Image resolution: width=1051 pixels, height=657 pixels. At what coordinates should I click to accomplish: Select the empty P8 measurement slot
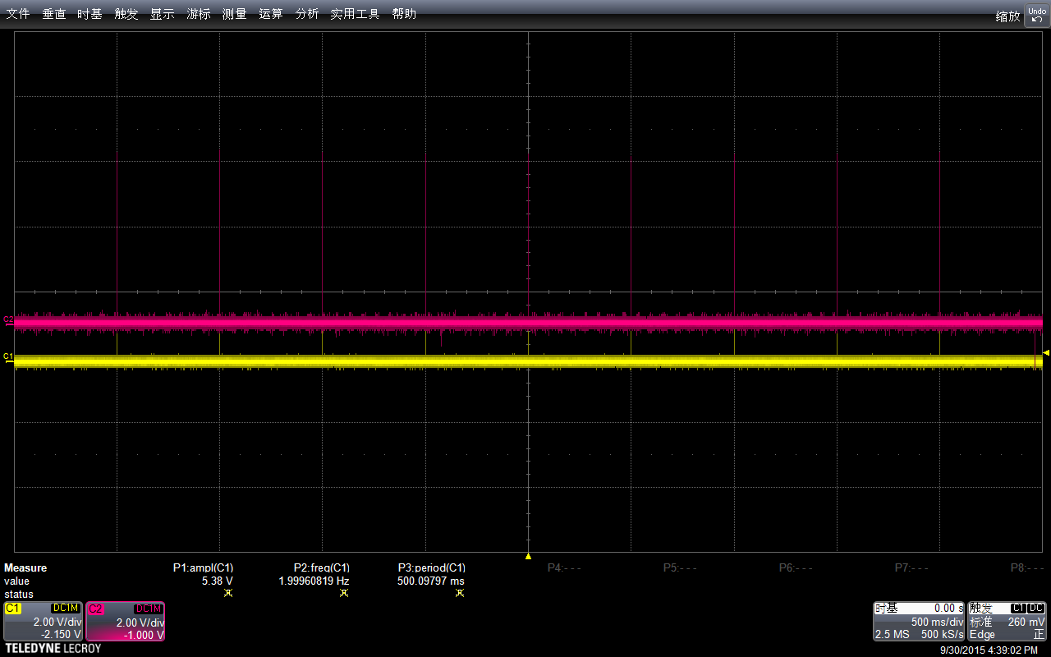tap(1028, 567)
